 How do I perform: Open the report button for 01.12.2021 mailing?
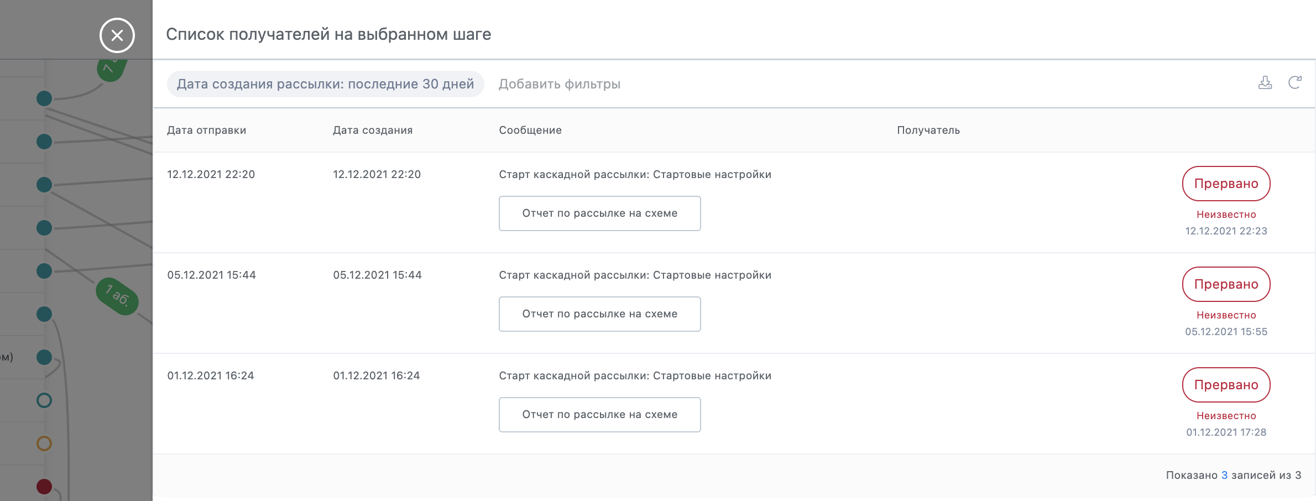click(599, 415)
